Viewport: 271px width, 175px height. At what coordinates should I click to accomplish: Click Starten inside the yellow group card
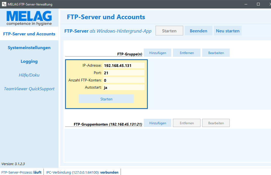click(x=106, y=99)
